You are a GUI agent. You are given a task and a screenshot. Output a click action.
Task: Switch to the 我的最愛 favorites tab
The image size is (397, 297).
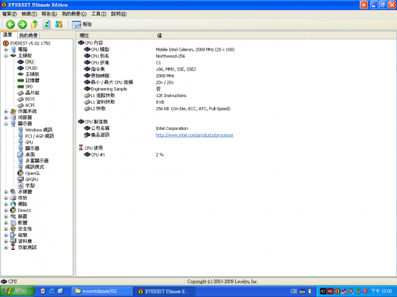(x=29, y=35)
